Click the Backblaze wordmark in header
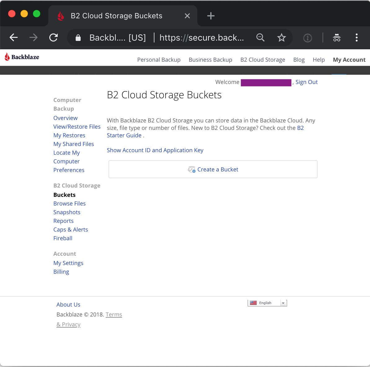This screenshot has width=370, height=367. [x=25, y=57]
